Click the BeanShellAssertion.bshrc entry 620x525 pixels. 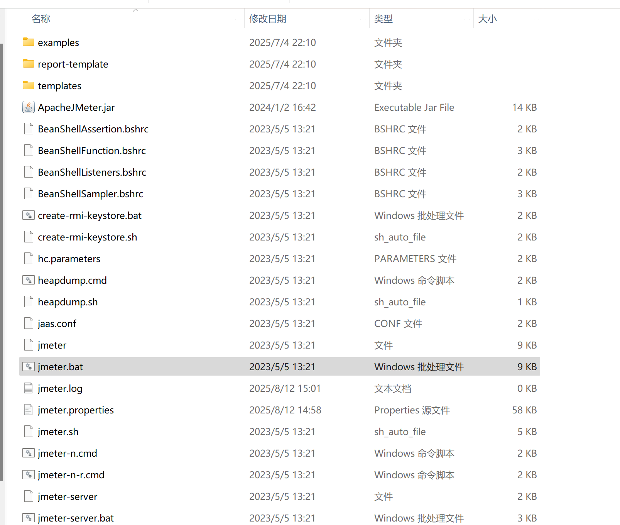pos(93,129)
